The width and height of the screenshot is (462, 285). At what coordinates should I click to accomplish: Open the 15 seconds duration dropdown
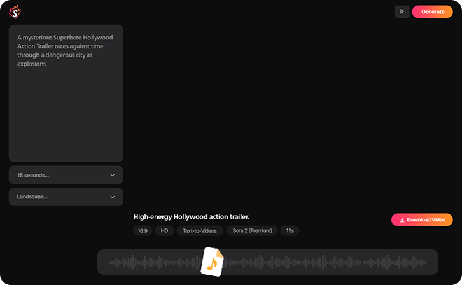[66, 175]
